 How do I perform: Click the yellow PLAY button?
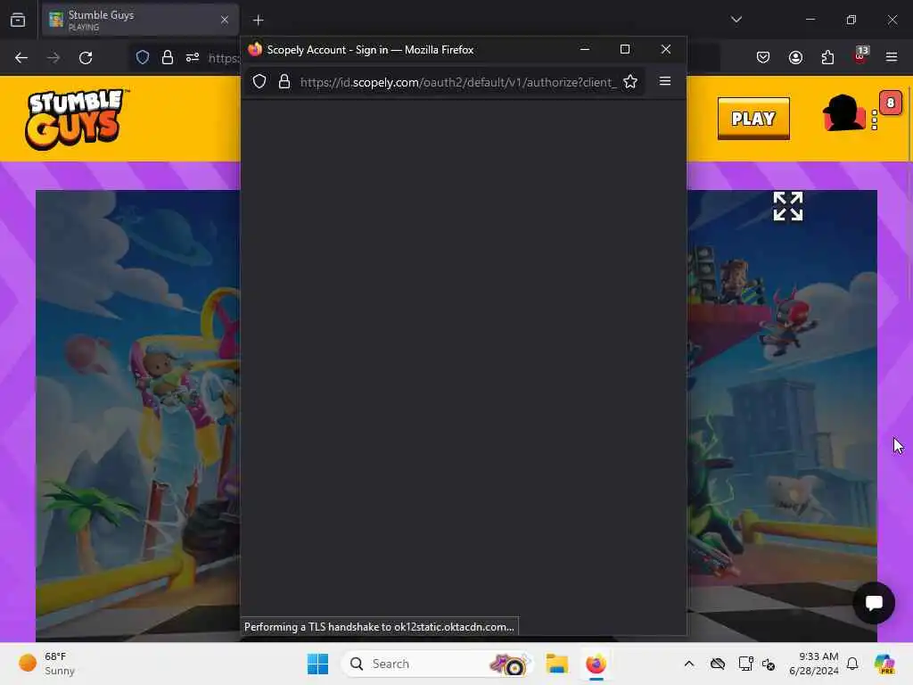pyautogui.click(x=753, y=119)
